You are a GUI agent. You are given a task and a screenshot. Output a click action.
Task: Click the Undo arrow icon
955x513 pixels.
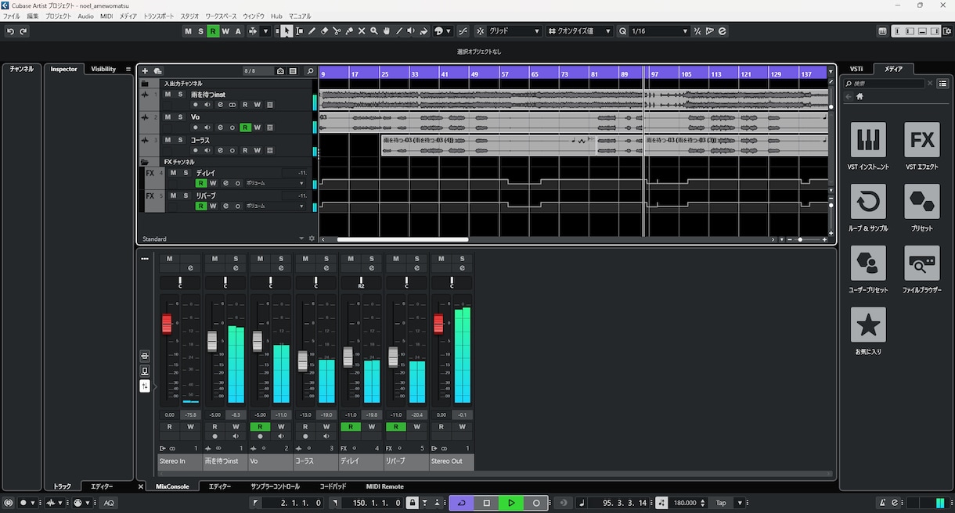[x=11, y=31]
